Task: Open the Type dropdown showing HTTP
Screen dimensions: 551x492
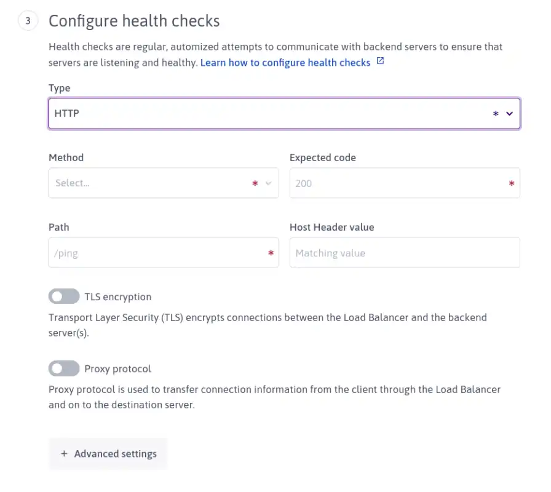Action: coord(284,114)
